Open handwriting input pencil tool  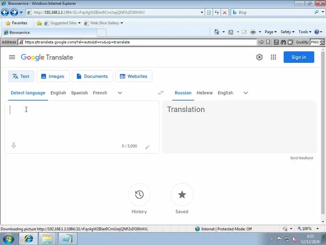click(147, 147)
